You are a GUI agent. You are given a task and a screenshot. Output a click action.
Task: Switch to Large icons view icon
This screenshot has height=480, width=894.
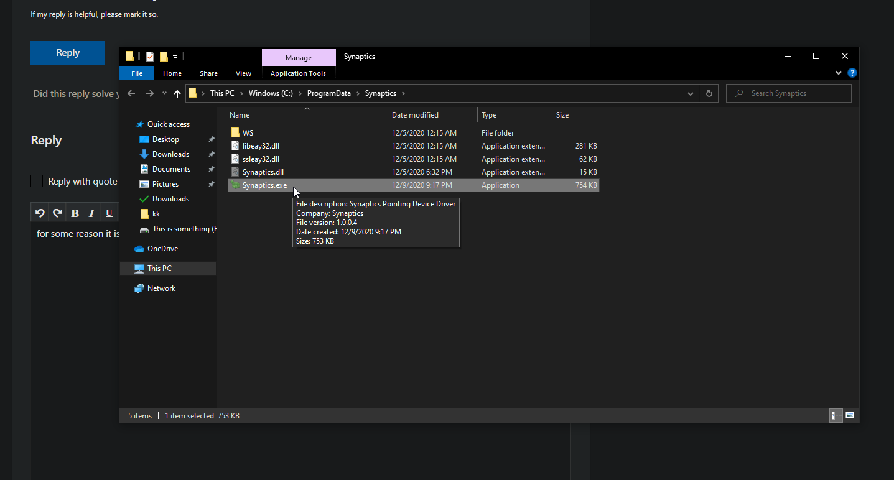tap(850, 415)
